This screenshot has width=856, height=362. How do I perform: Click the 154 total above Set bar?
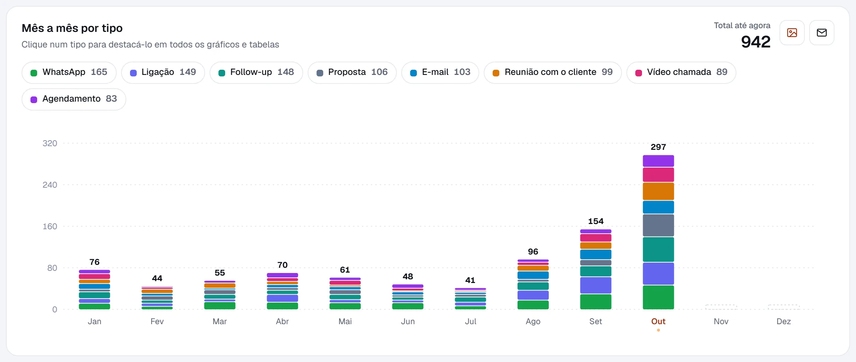tap(596, 221)
